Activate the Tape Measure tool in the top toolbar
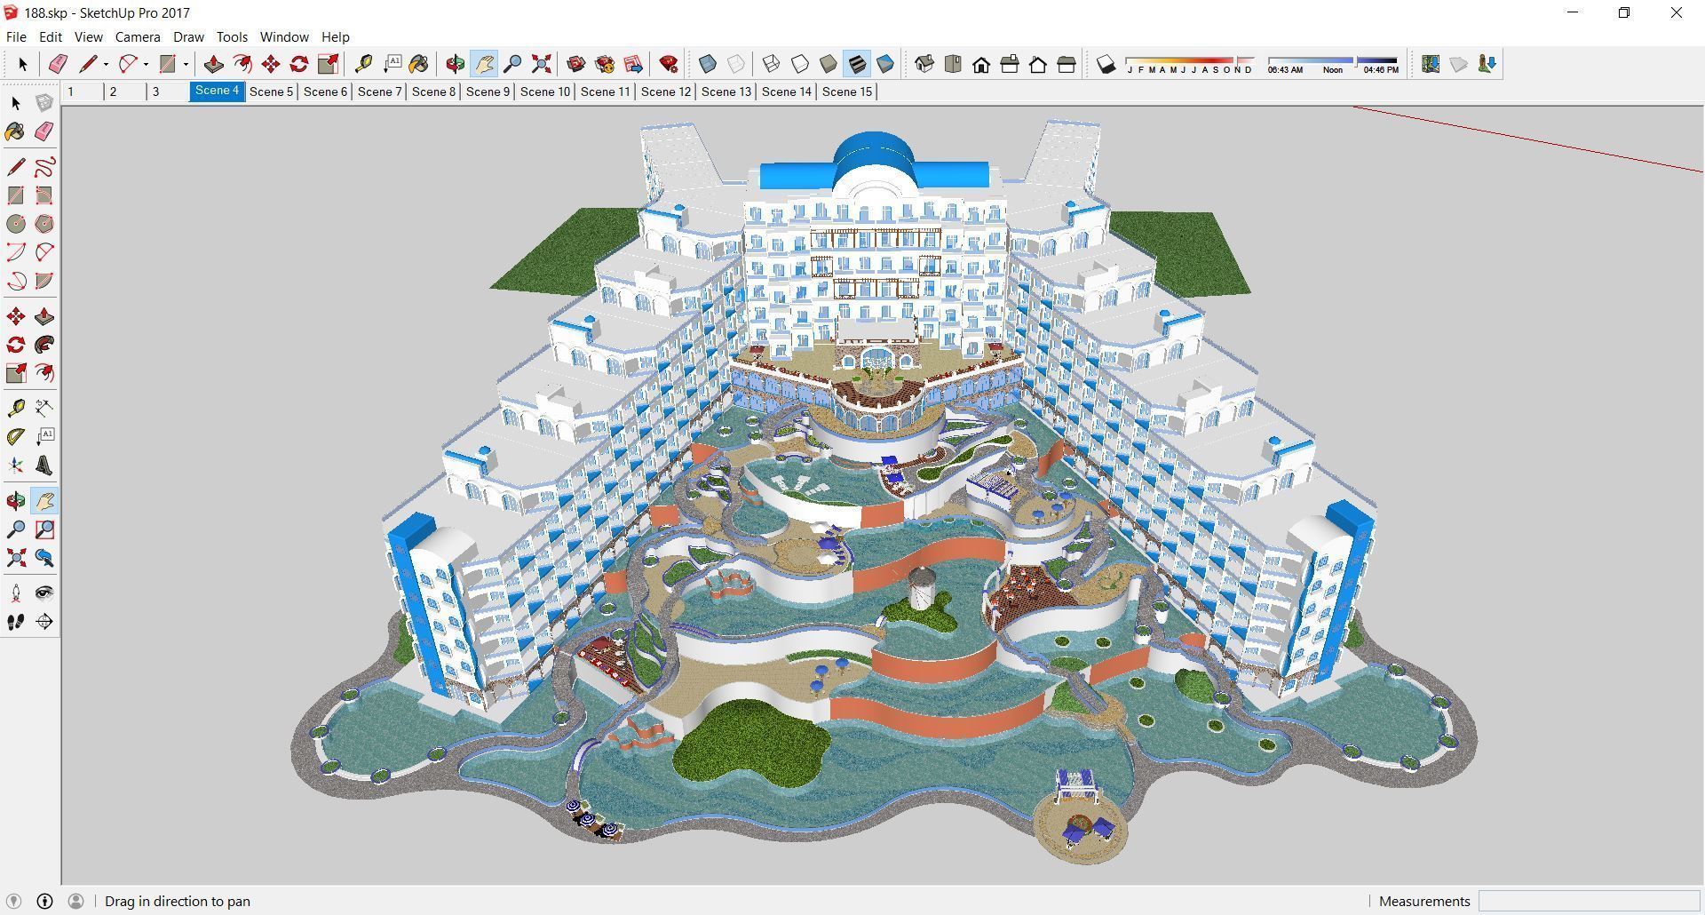1705x915 pixels. pyautogui.click(x=363, y=64)
